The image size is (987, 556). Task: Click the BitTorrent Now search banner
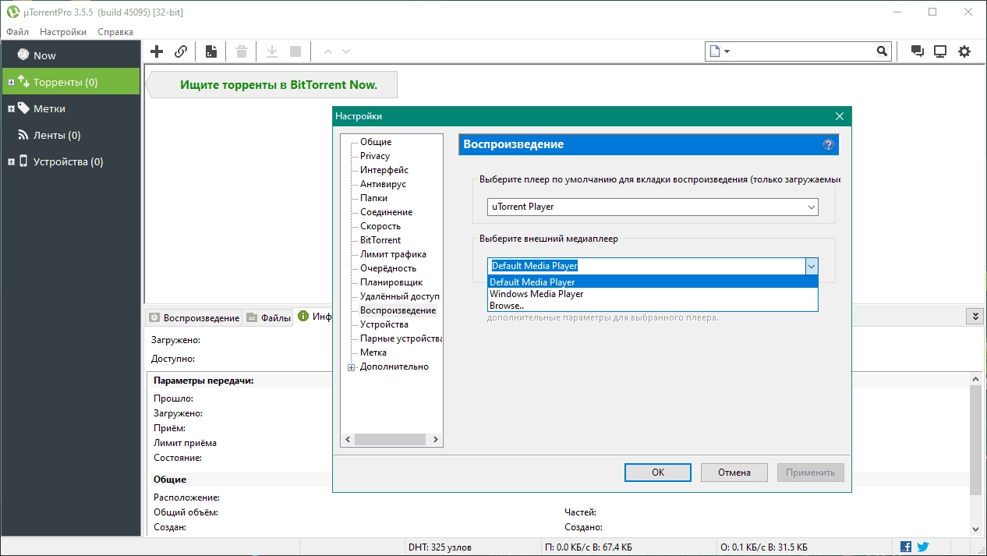click(272, 85)
